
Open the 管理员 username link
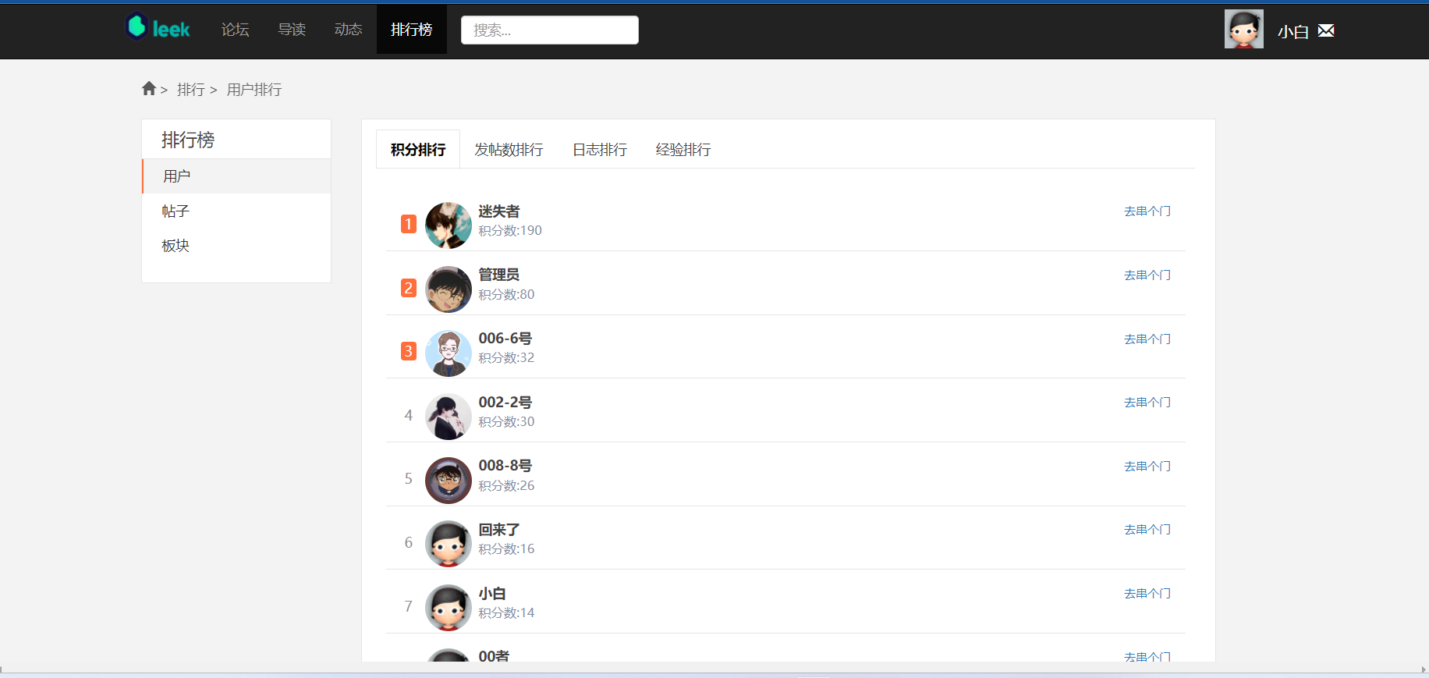tap(499, 275)
